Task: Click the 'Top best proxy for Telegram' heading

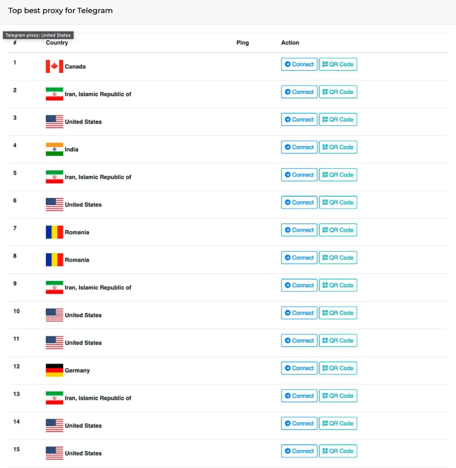Action: (x=61, y=10)
